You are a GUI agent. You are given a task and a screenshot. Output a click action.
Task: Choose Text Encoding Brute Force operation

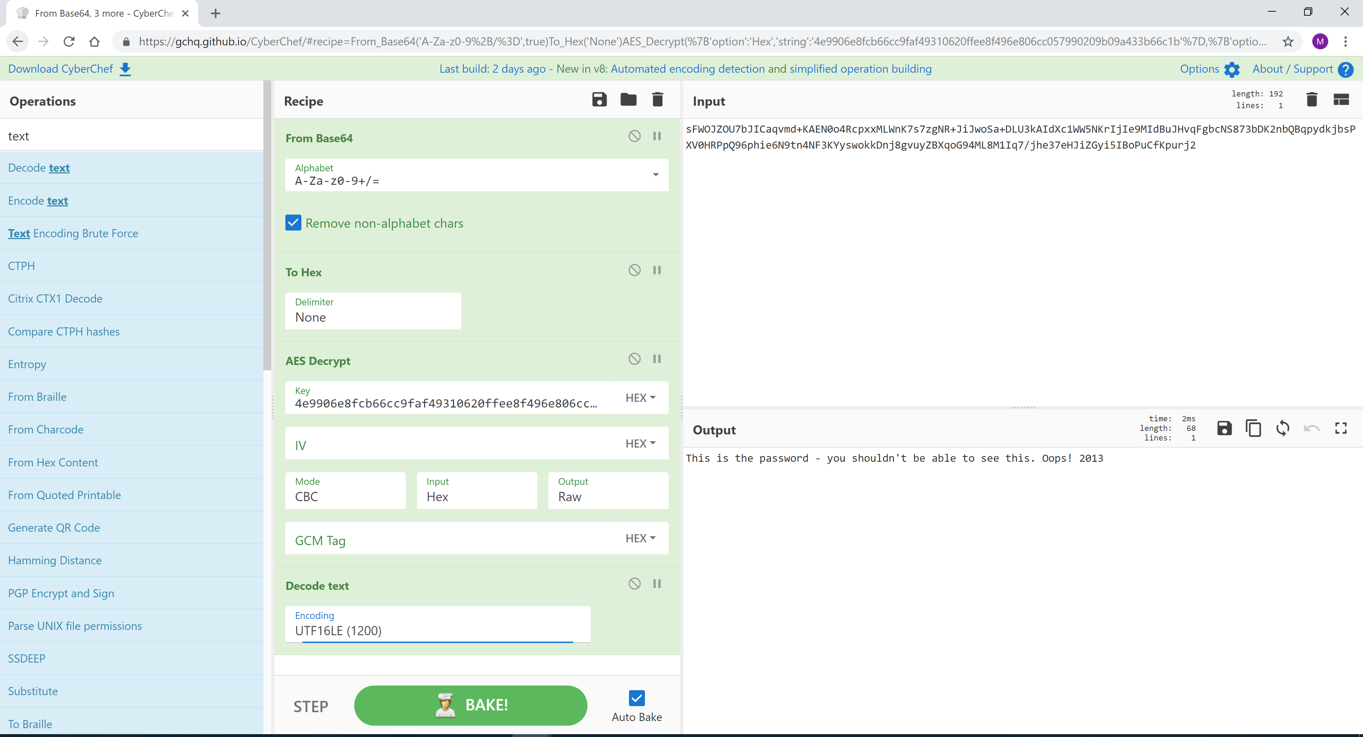73,233
